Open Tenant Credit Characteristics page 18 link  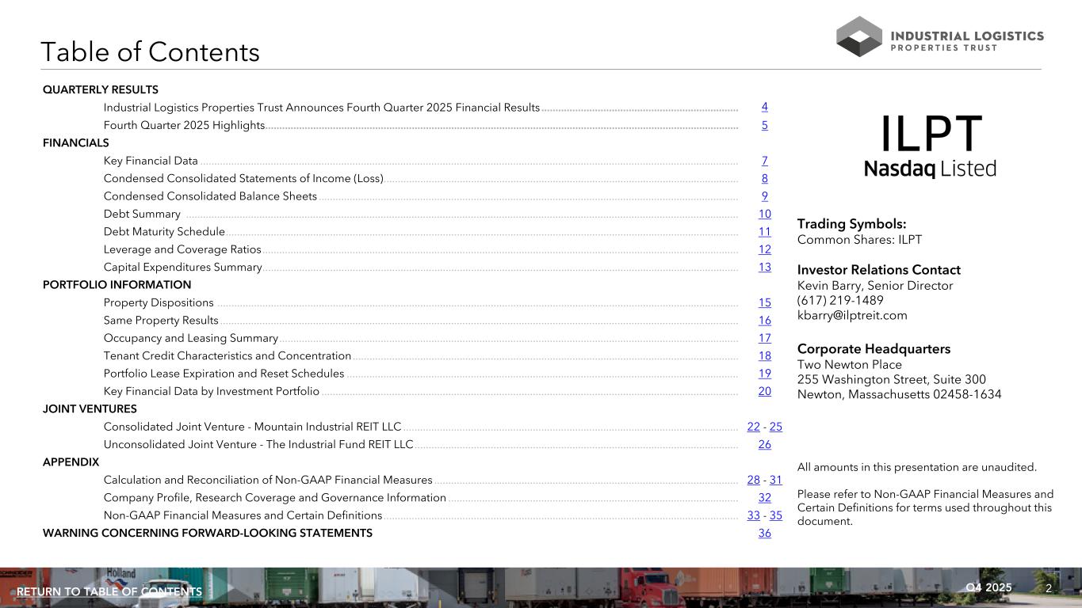tap(764, 356)
